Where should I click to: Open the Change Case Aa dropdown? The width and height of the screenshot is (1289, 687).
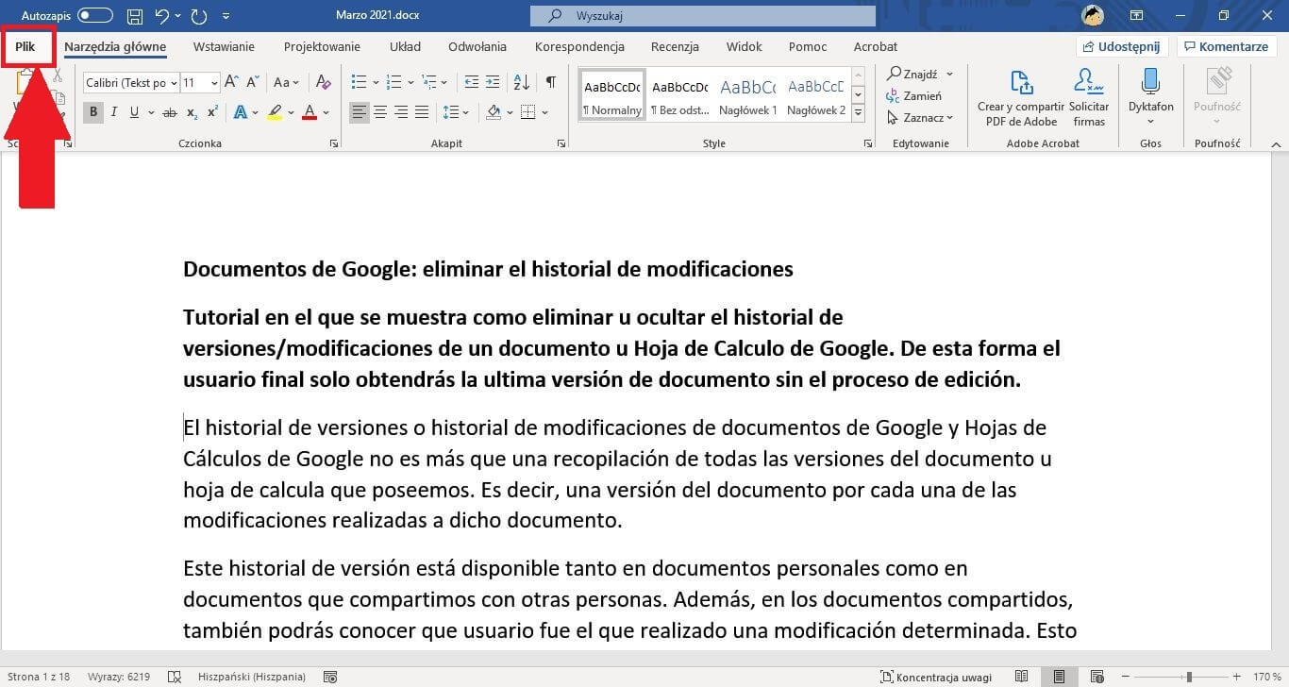(x=286, y=83)
